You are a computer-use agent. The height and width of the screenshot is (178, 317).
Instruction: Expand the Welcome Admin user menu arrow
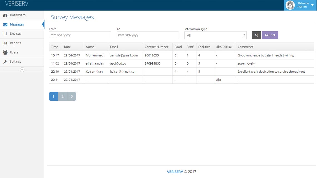coord(312,5)
